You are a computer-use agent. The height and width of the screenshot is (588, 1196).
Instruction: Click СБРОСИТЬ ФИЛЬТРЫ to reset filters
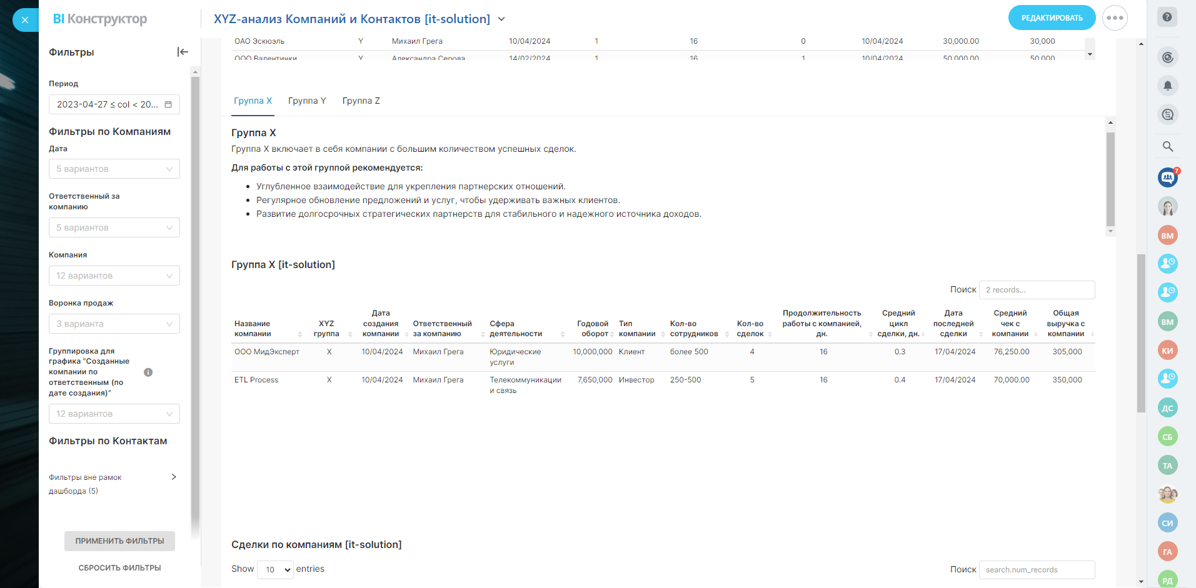click(119, 568)
